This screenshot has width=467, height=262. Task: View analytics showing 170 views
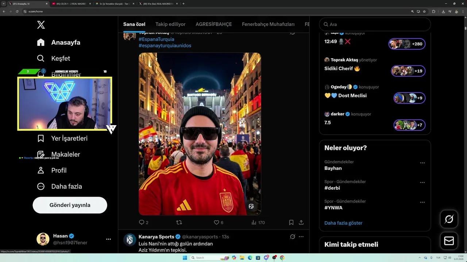258,222
